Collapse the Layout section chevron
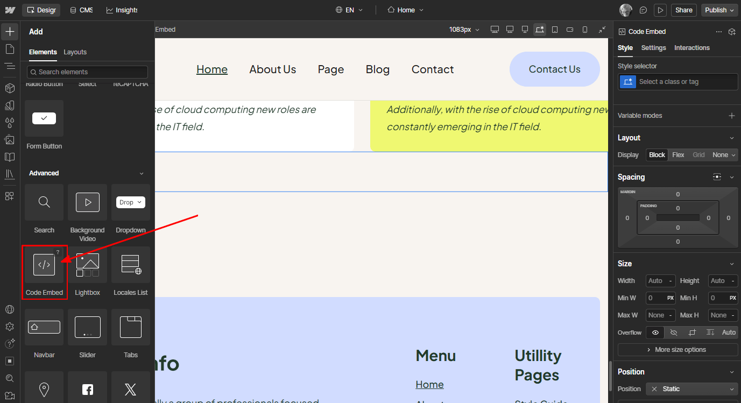This screenshot has height=403, width=741. [x=732, y=138]
